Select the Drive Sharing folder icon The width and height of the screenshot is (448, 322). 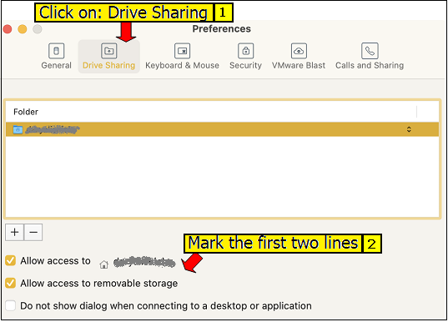point(108,51)
